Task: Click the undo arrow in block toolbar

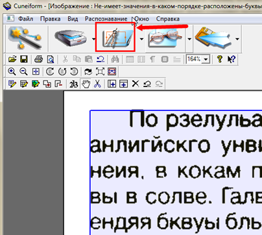Action: [147, 84]
